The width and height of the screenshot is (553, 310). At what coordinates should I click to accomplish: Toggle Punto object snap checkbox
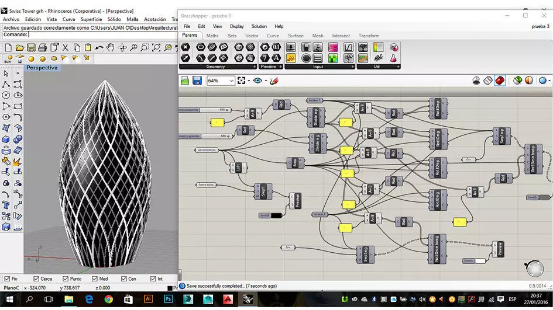[65, 278]
